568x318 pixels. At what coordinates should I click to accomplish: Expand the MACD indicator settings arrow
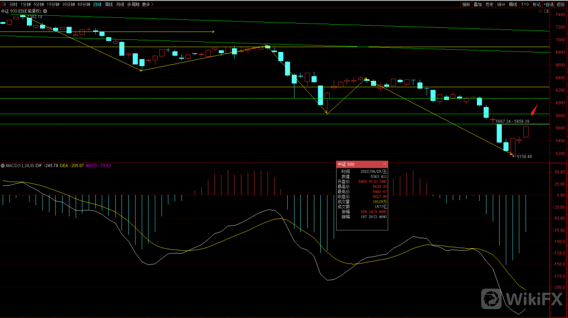pyautogui.click(x=3, y=165)
